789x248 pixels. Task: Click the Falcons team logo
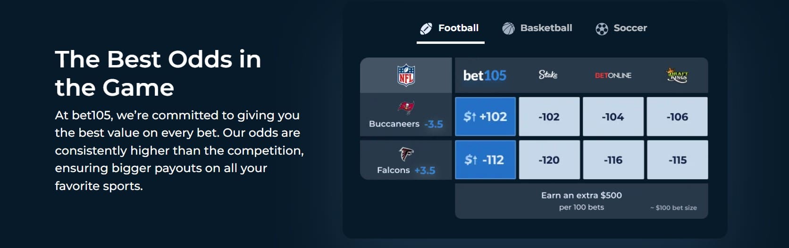point(406,154)
